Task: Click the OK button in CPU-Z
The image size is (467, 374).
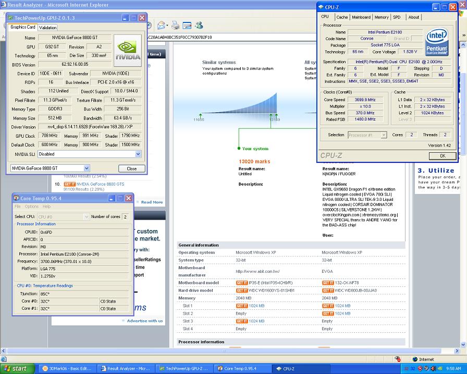Action: (443, 156)
